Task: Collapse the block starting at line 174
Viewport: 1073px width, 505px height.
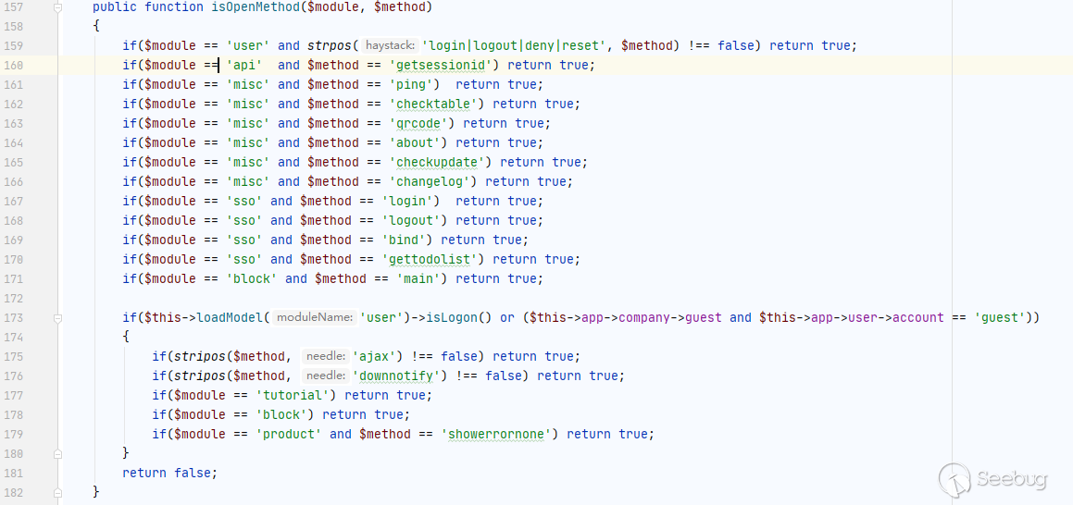Action: tap(58, 337)
